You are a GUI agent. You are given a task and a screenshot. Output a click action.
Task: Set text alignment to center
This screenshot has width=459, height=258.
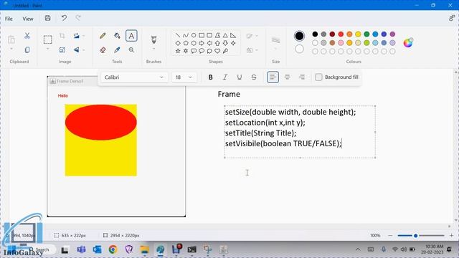(287, 77)
